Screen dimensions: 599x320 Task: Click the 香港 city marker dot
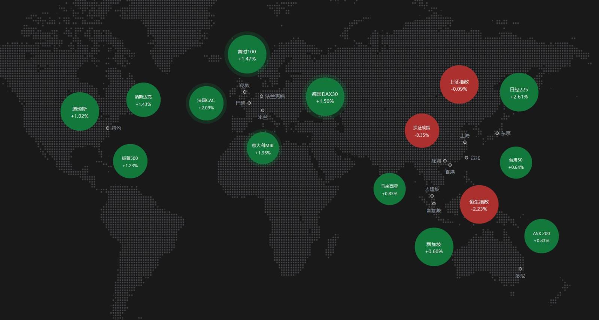(450, 165)
